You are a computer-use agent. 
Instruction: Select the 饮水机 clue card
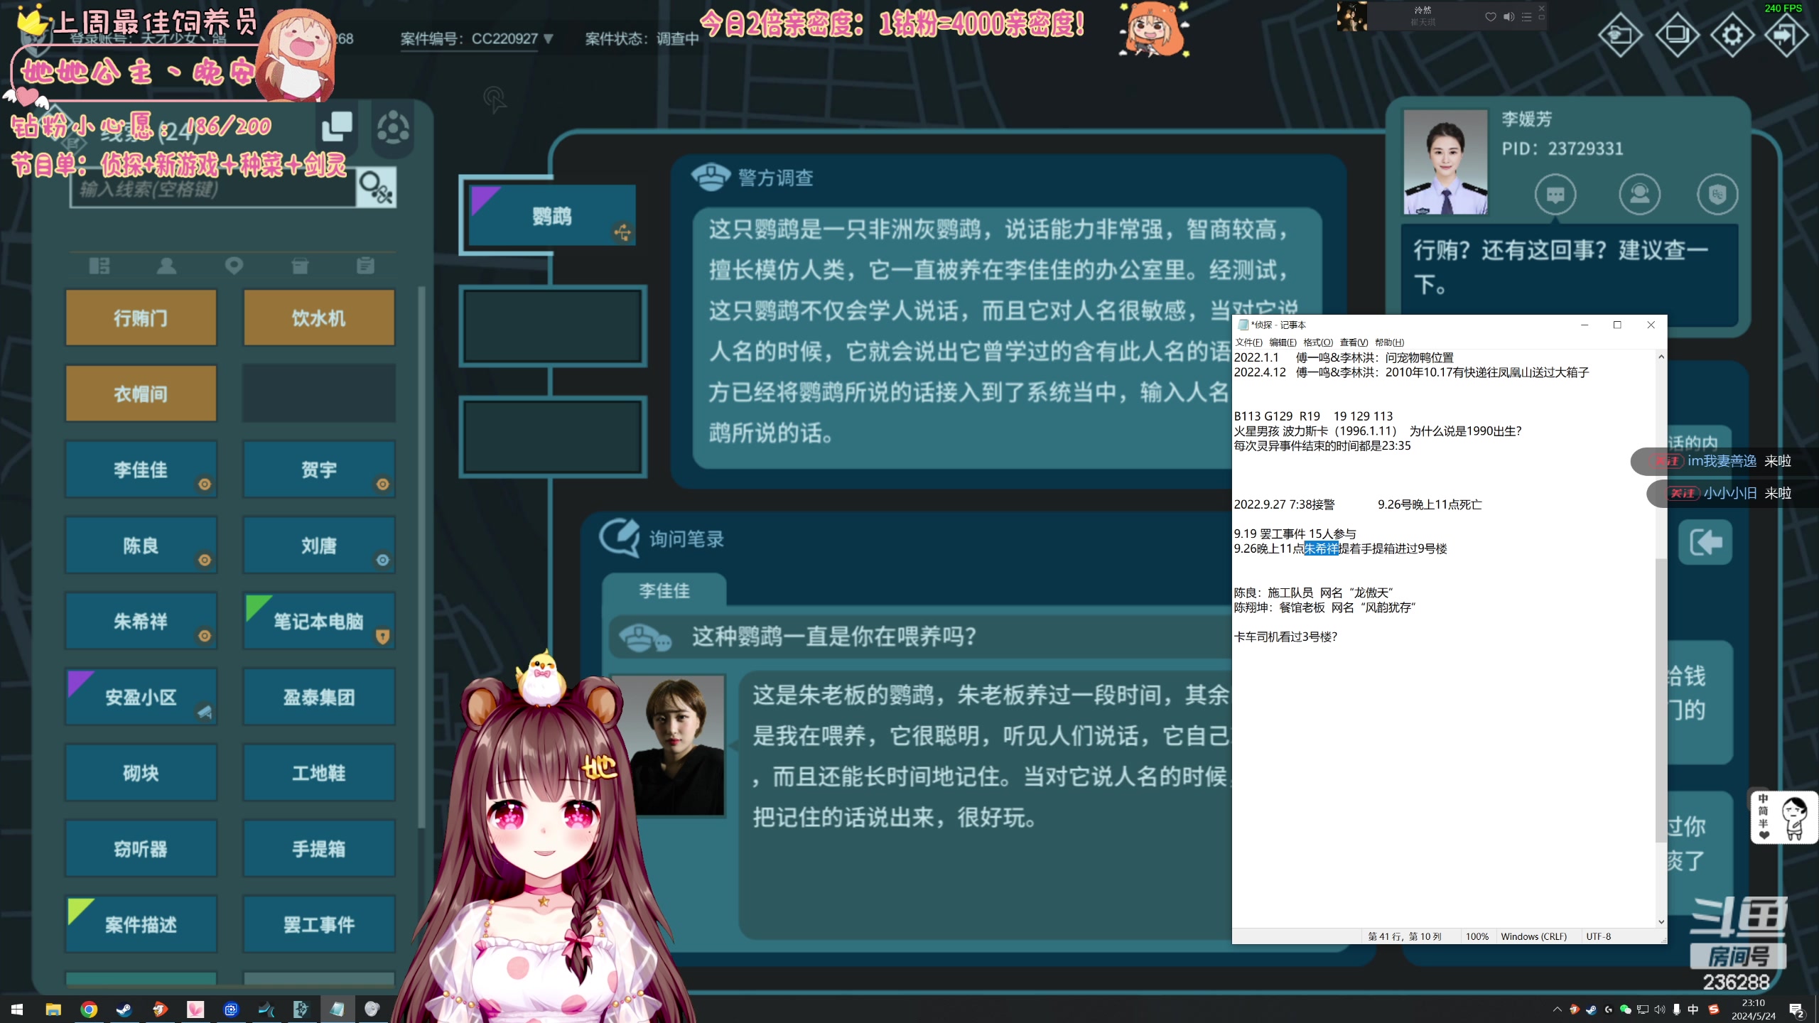[x=319, y=318]
